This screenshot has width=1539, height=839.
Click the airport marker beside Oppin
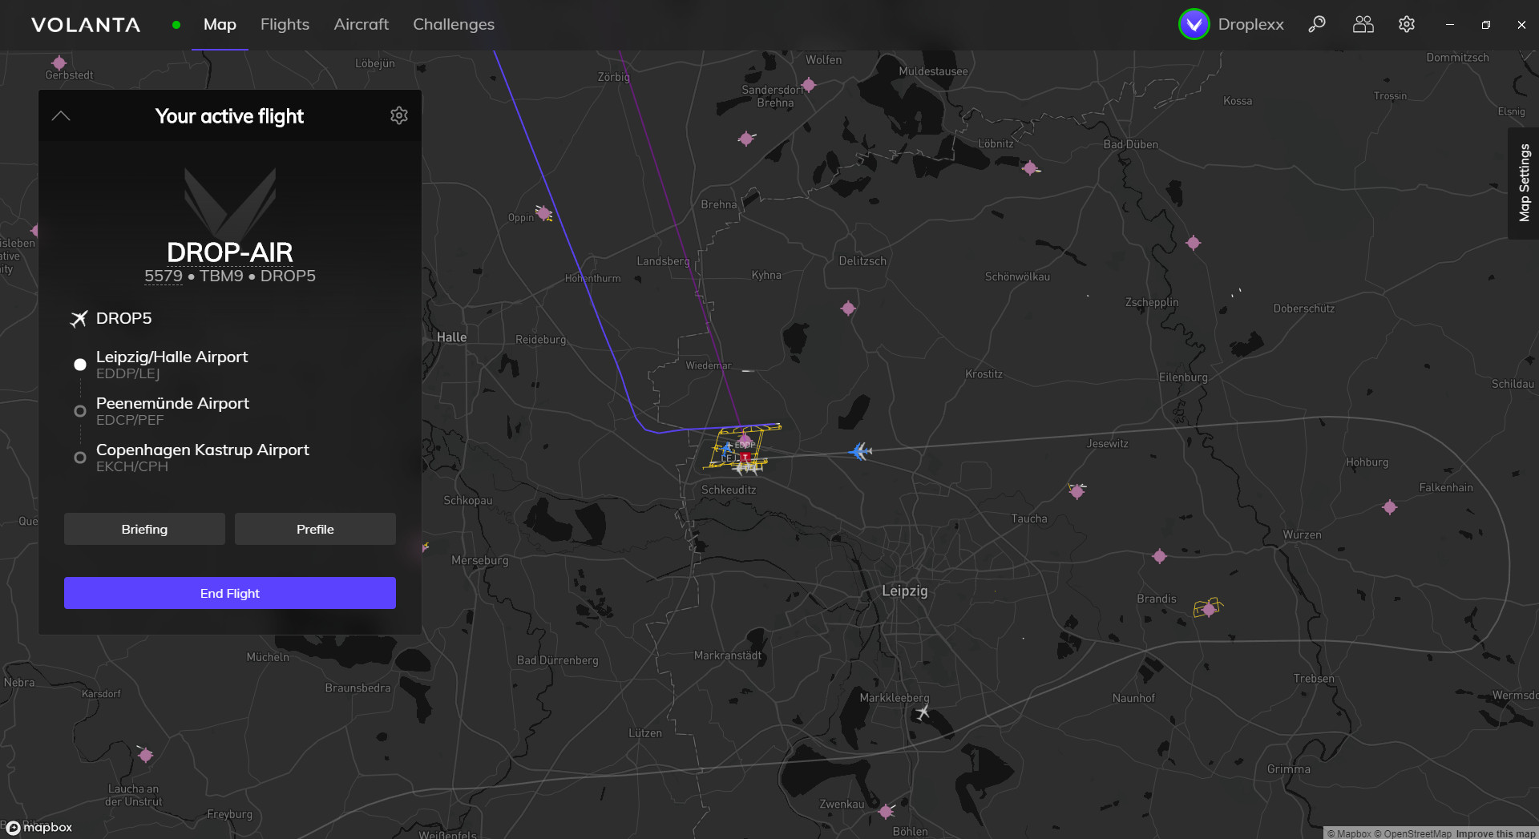click(x=544, y=213)
